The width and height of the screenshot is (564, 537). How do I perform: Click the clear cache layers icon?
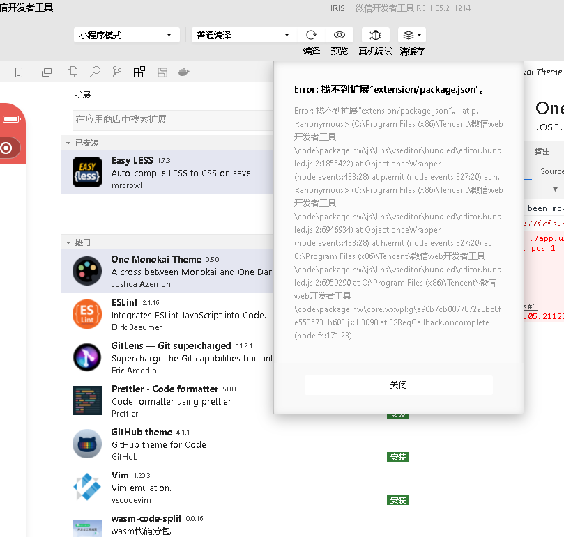(409, 35)
